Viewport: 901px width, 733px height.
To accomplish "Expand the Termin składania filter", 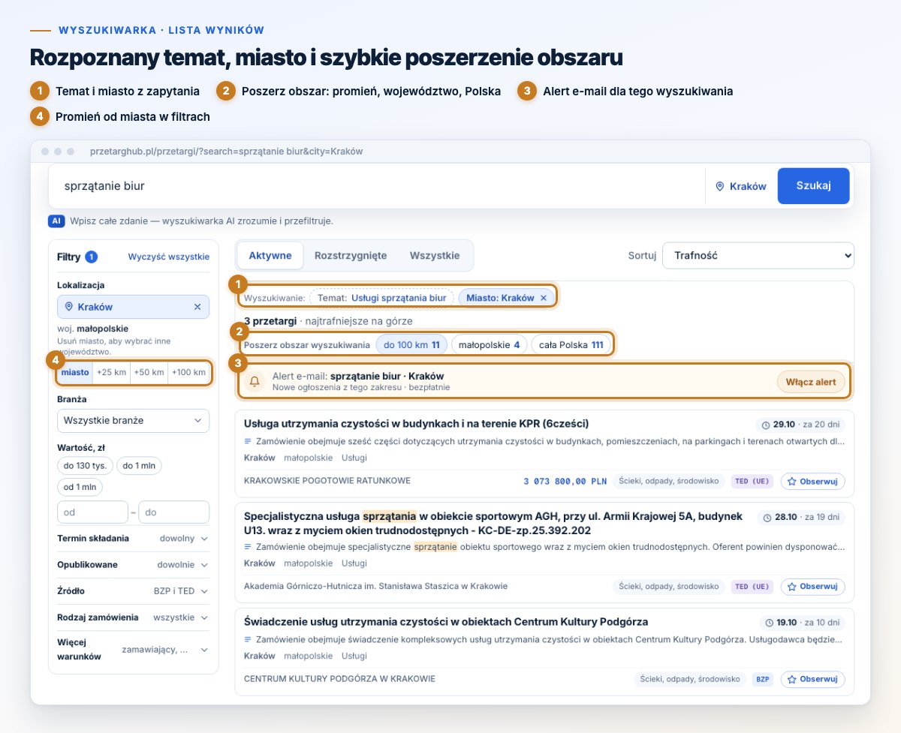I will [x=133, y=539].
